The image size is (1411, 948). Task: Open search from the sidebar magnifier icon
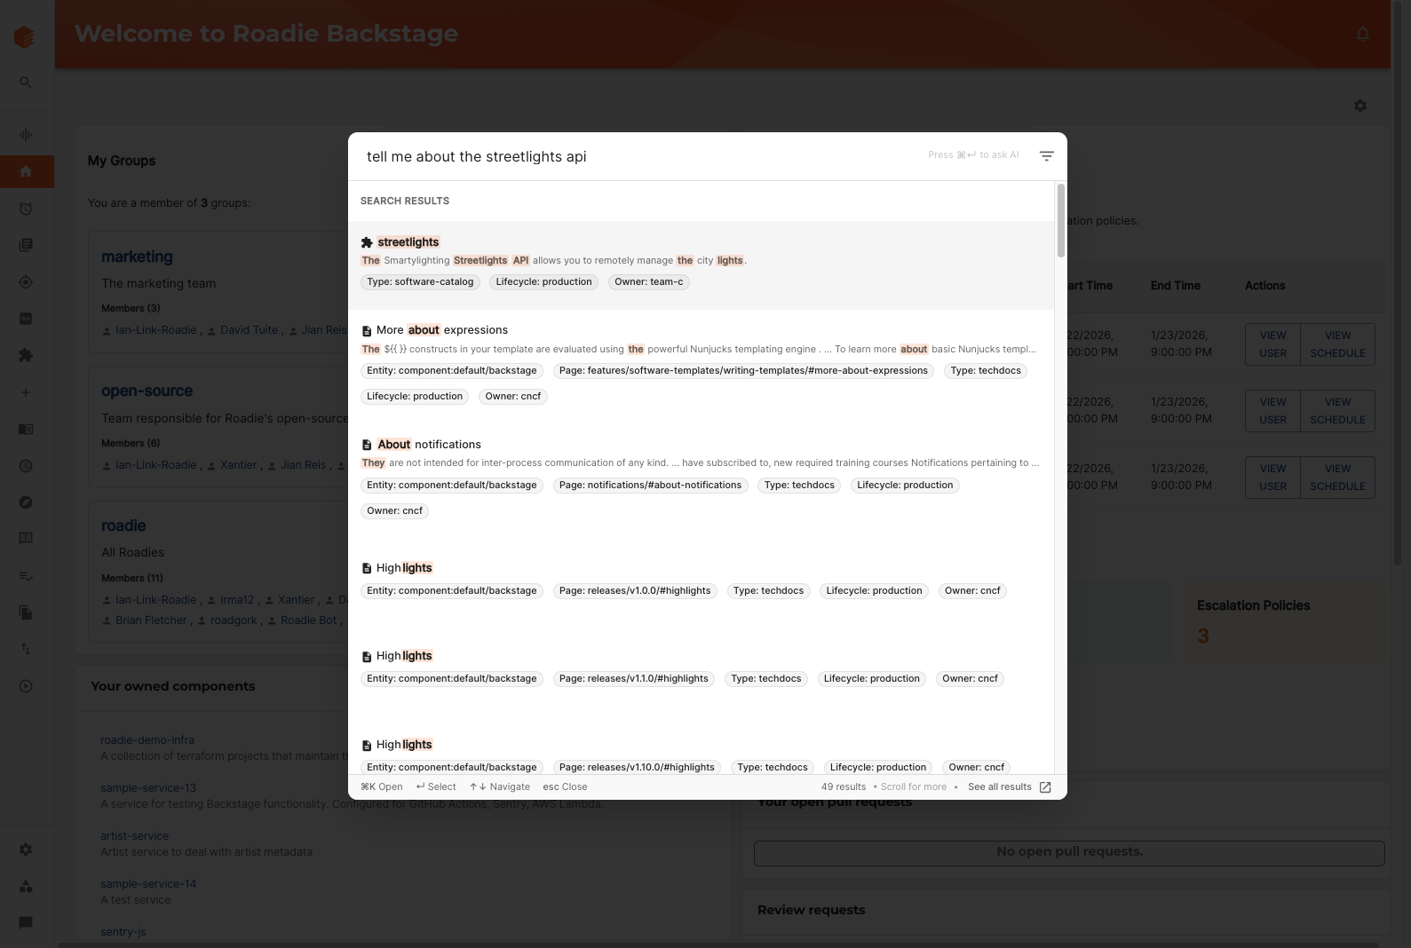tap(26, 83)
